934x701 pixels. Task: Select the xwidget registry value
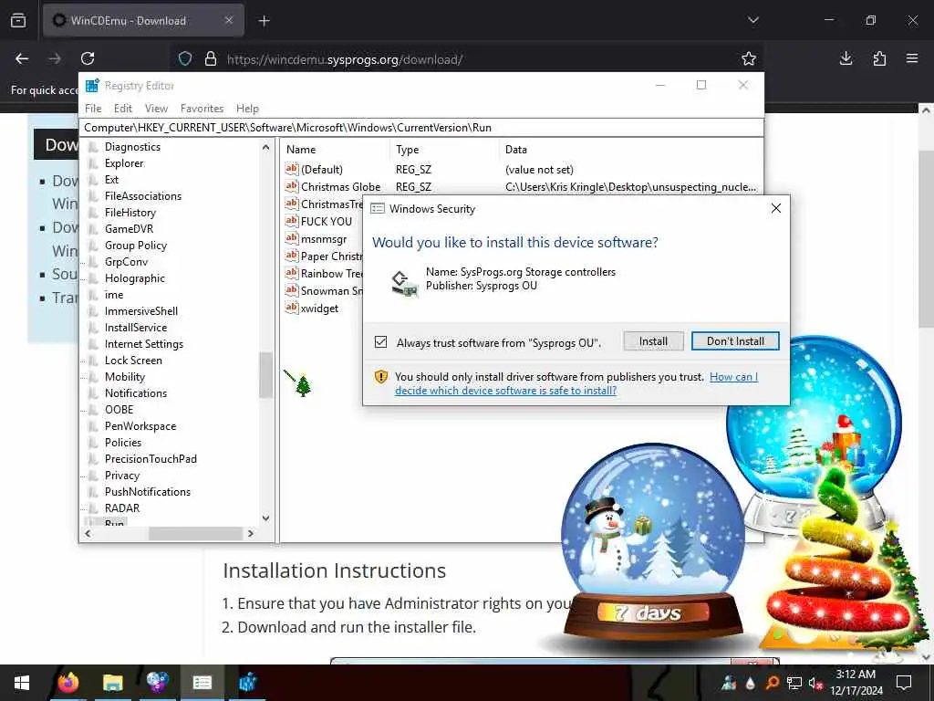click(319, 309)
